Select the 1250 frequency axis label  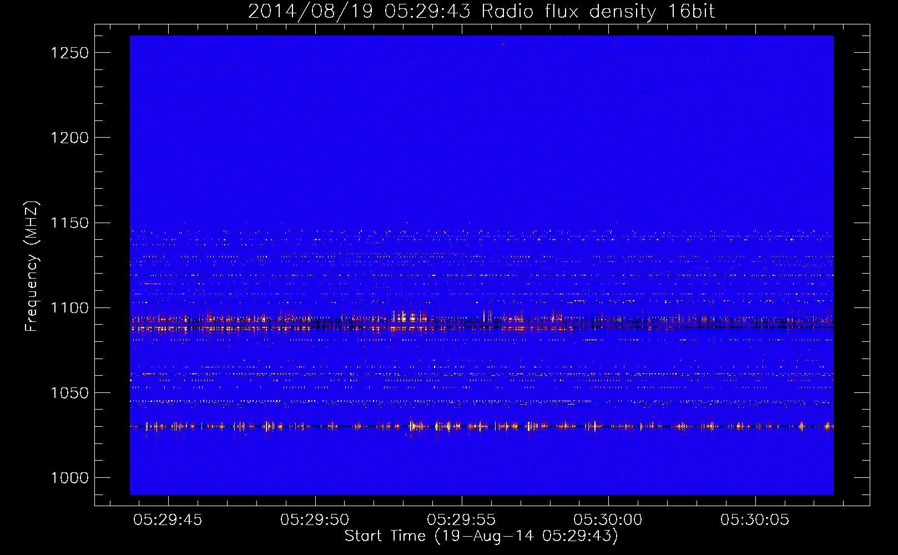click(x=69, y=53)
